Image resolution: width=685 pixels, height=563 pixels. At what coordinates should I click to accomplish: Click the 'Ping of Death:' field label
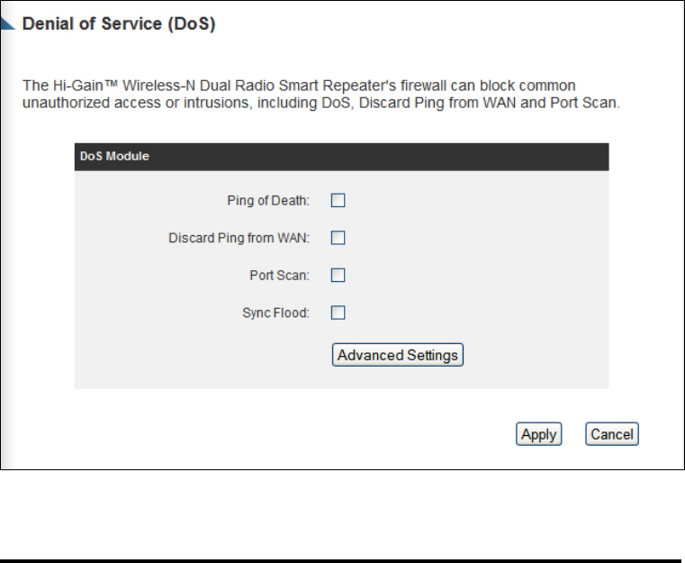pyautogui.click(x=268, y=201)
